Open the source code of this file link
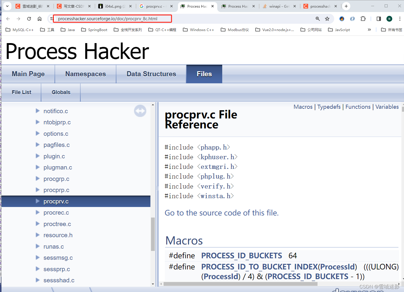Screen dimensions: 404x292 click(x=222, y=213)
